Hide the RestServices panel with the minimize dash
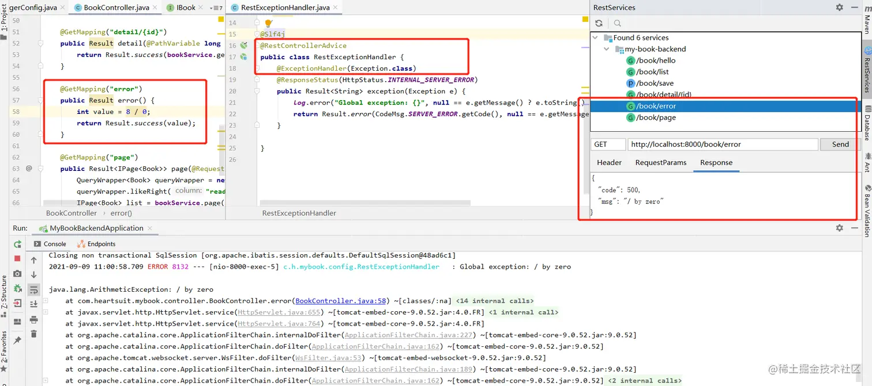872x386 pixels. coord(854,7)
